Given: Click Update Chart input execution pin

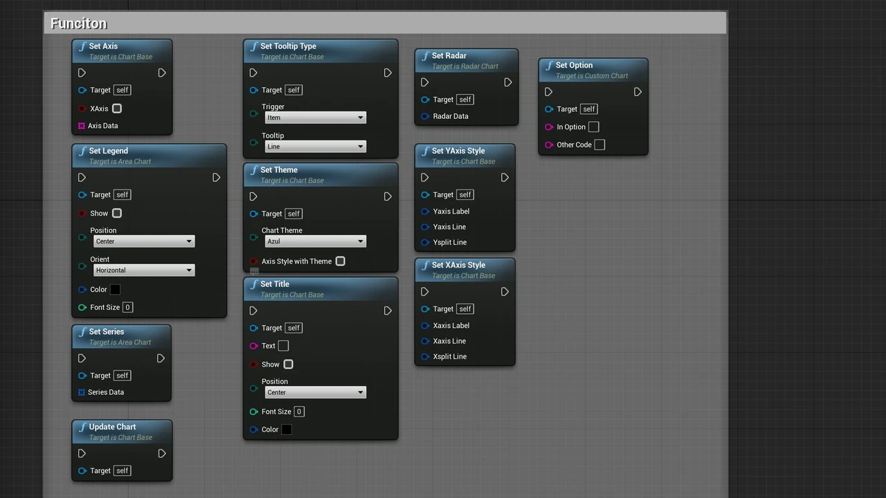Looking at the screenshot, I should (82, 454).
